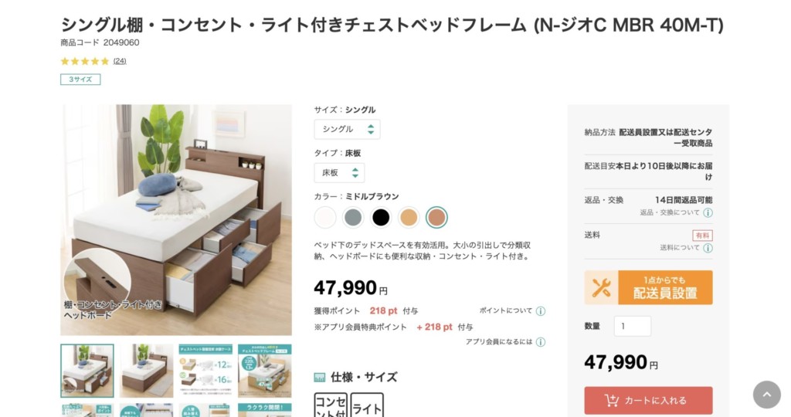Image resolution: width=791 pixels, height=417 pixels.
Task: Click the info icon beside アプリ会員になるには
Action: (541, 342)
